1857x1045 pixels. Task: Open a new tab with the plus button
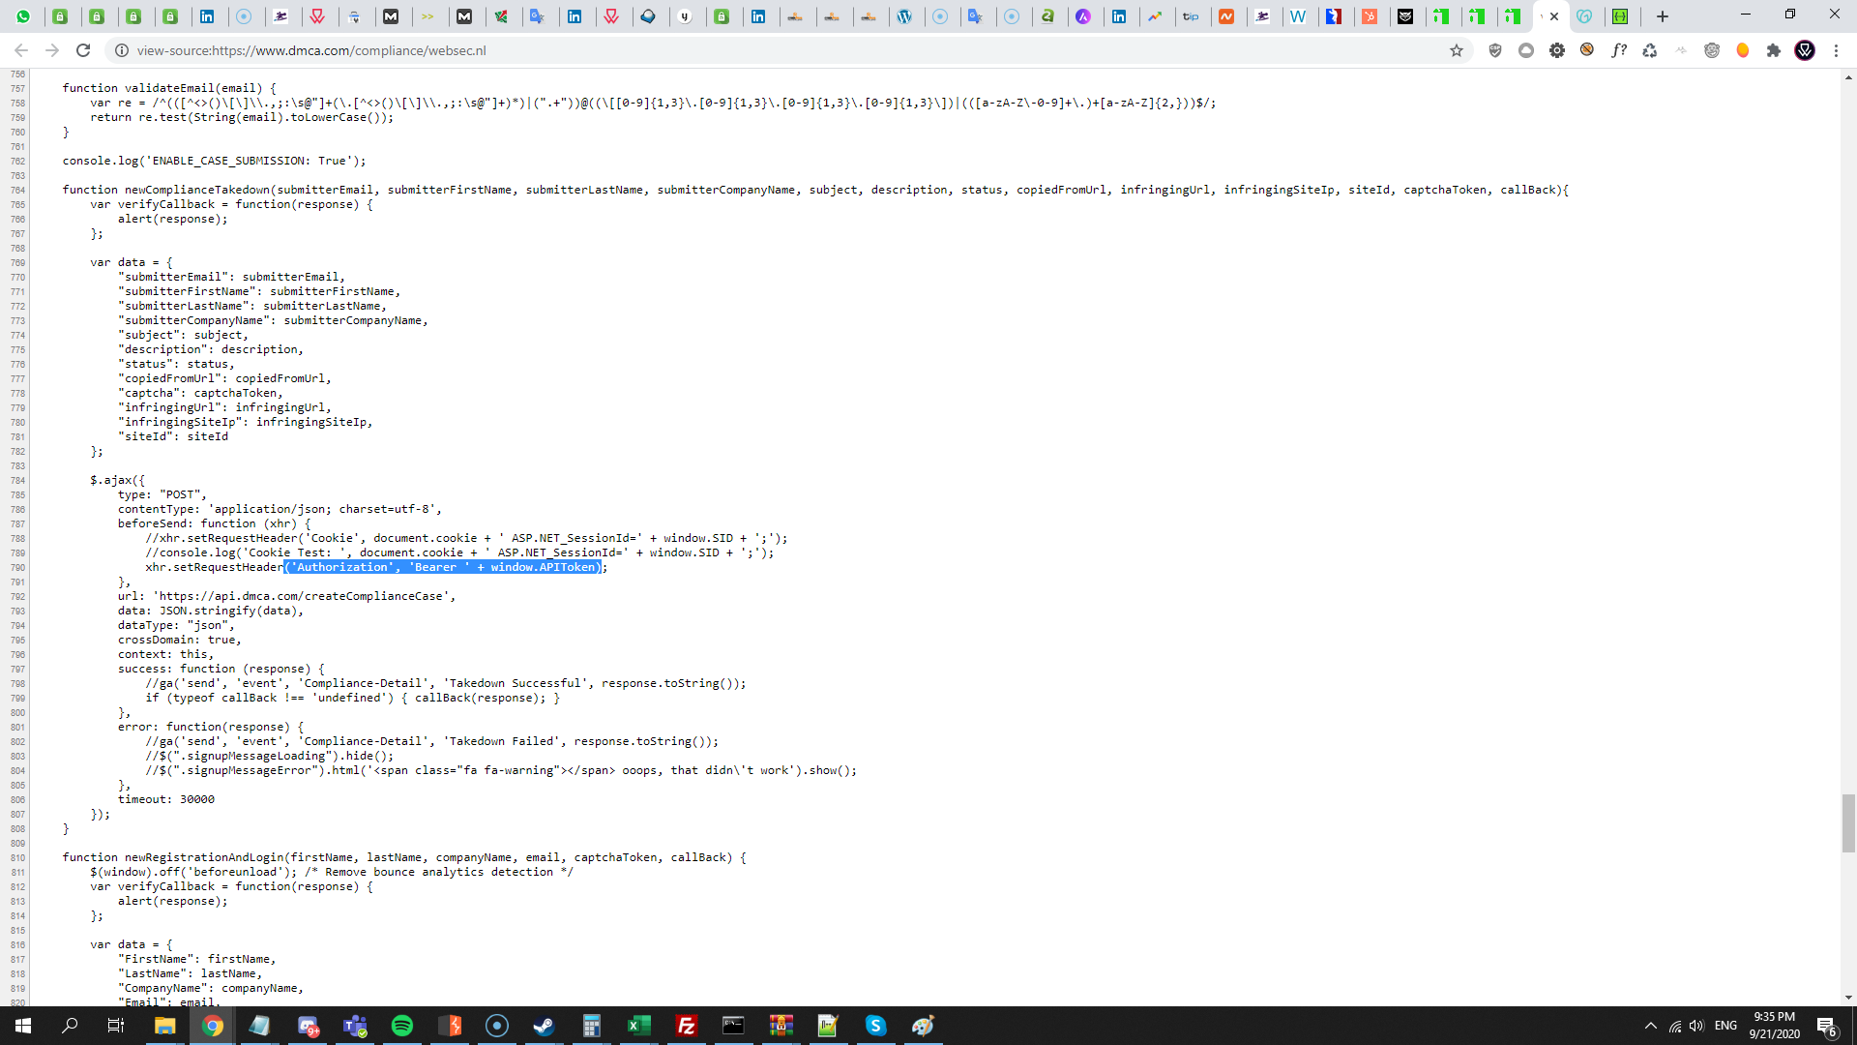coord(1663,16)
